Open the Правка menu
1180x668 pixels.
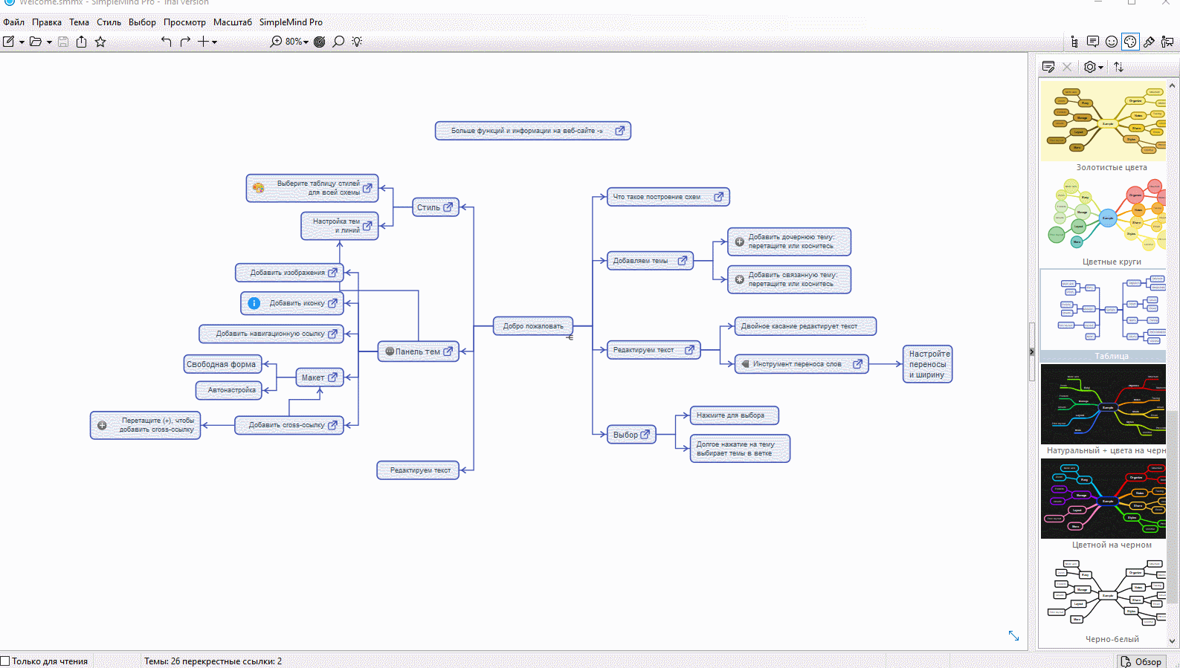point(47,22)
